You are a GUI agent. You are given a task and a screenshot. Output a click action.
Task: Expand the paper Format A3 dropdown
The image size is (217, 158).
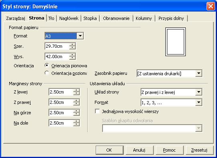80,36
